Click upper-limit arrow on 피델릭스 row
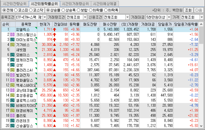 tap(54, 30)
